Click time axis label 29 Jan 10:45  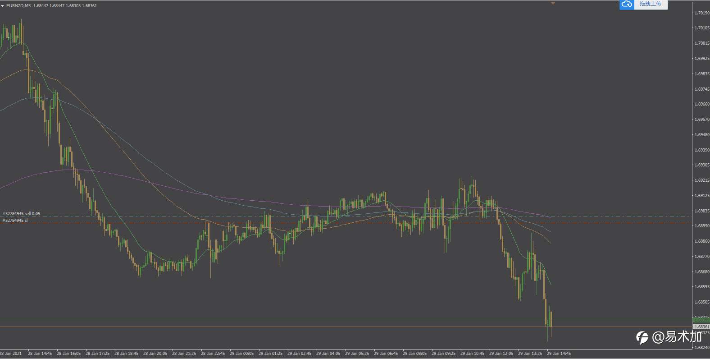472,354
